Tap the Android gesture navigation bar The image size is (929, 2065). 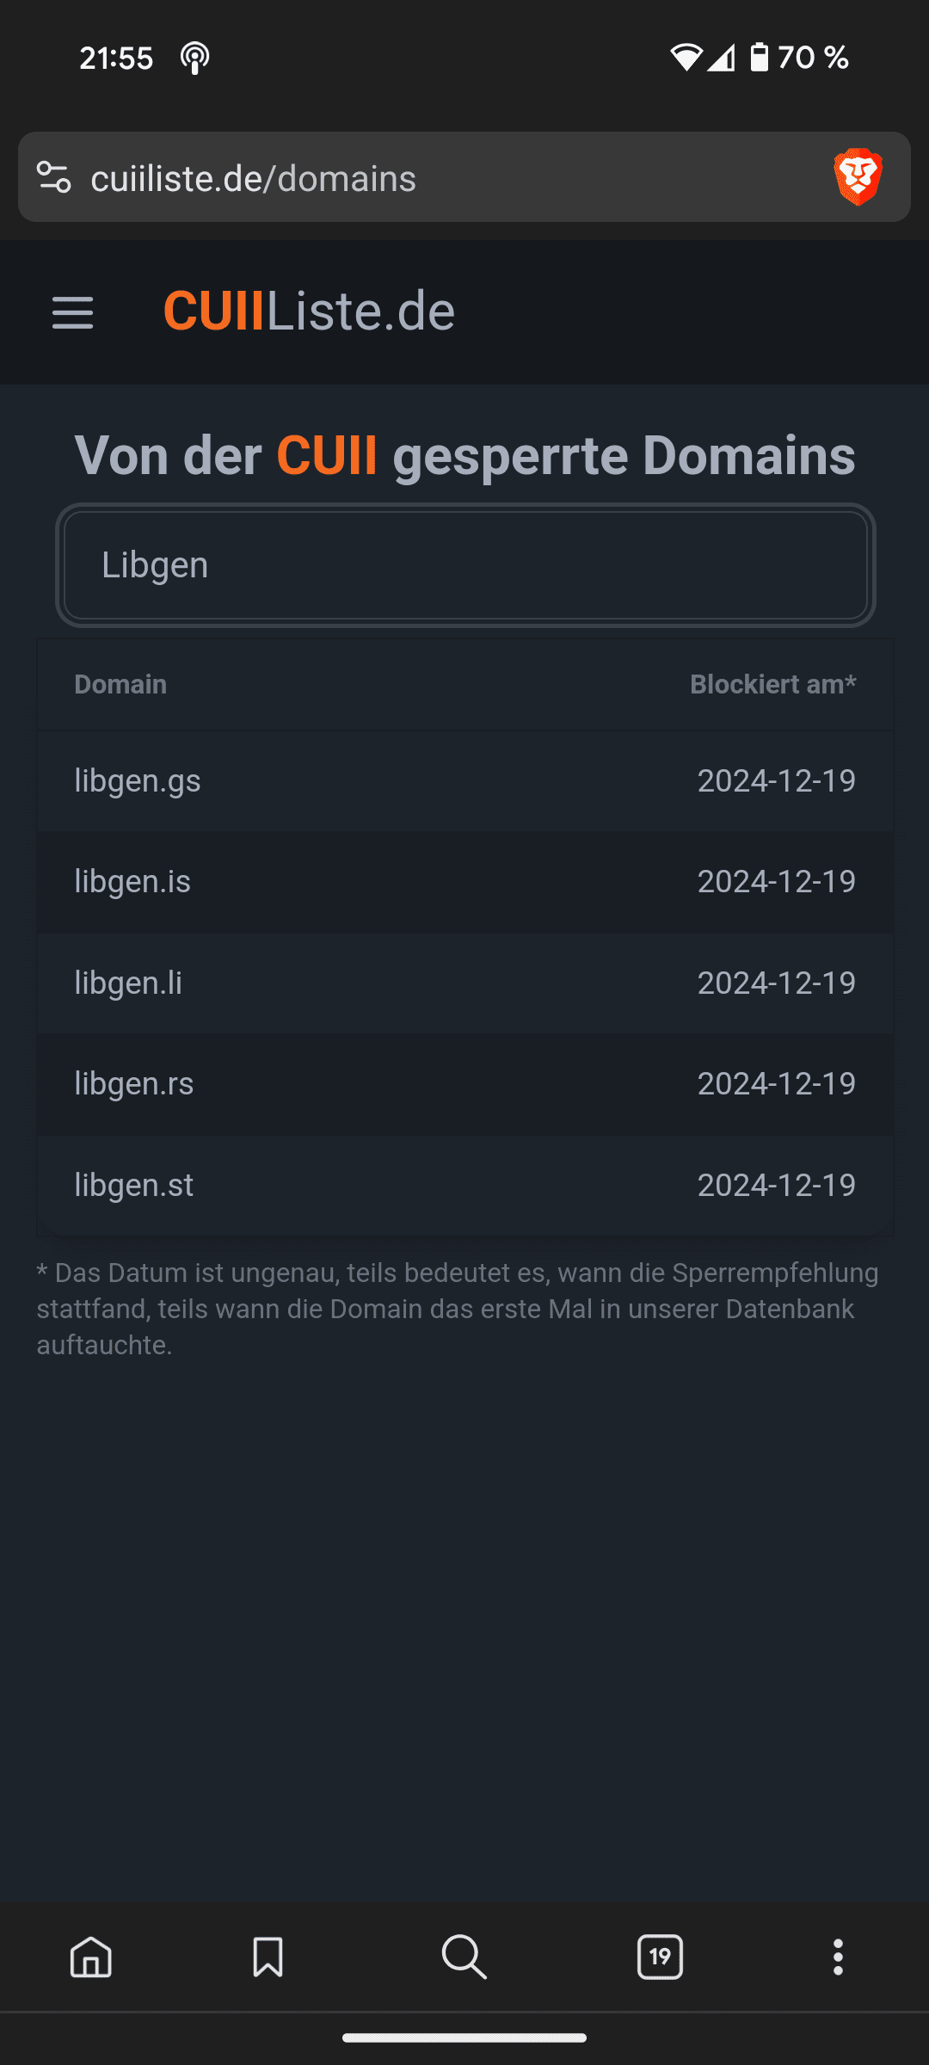(464, 2037)
